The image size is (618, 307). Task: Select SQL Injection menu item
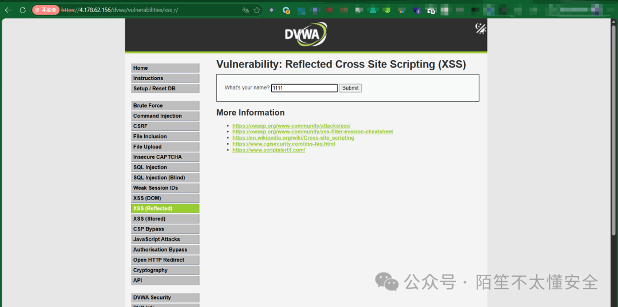165,168
